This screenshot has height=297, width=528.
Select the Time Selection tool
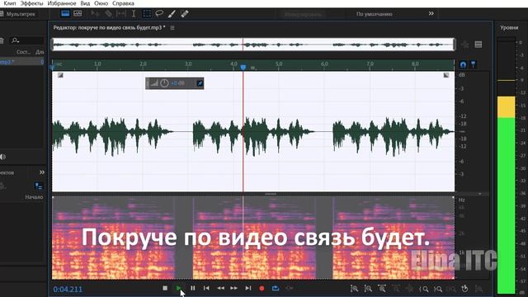coord(134,13)
